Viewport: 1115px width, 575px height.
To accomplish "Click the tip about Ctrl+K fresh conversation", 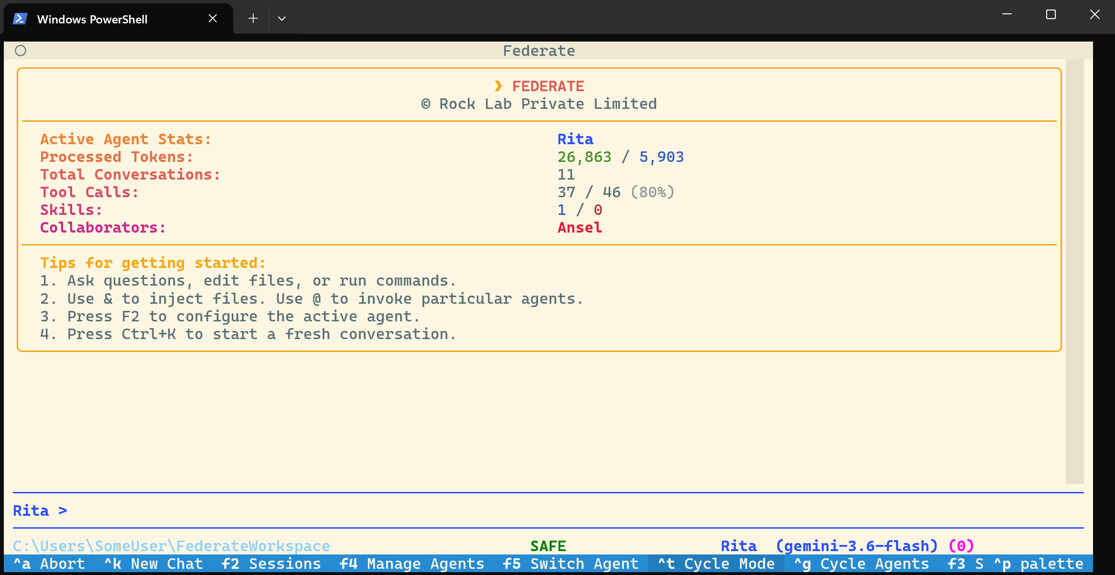I will 248,334.
